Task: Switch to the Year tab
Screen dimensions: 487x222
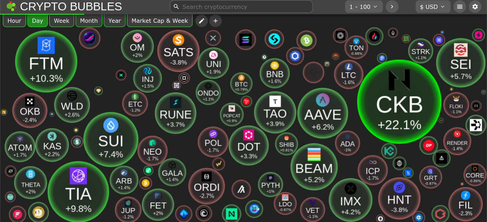Action: click(114, 21)
